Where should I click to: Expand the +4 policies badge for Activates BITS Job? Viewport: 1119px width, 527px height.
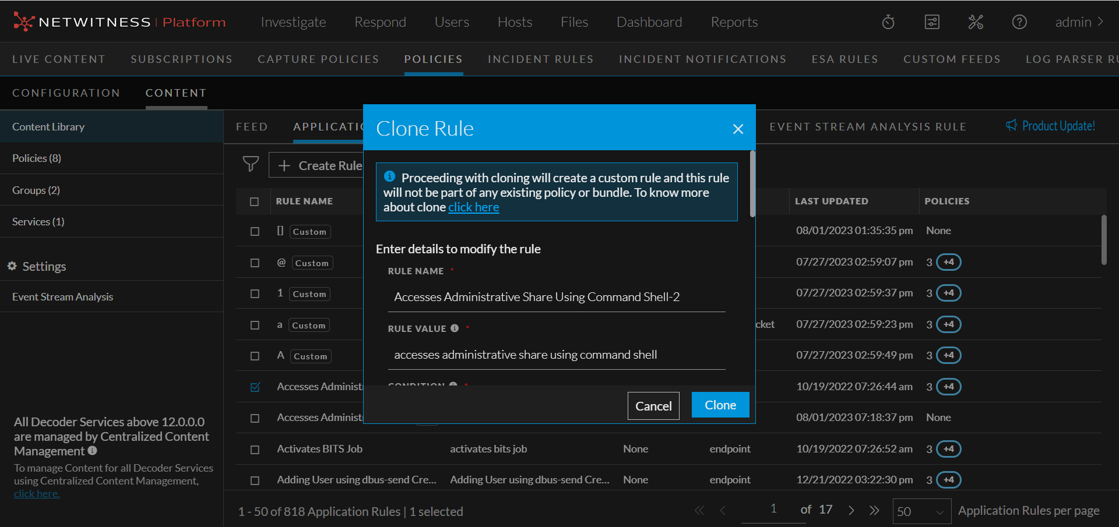pyautogui.click(x=948, y=449)
